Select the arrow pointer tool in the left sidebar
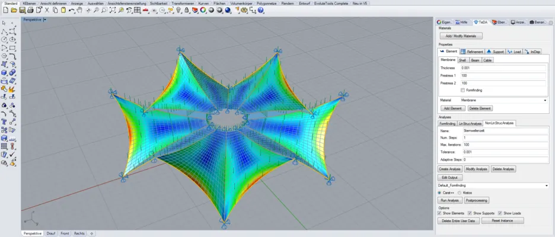The height and width of the screenshot is (237, 555). click(4, 23)
